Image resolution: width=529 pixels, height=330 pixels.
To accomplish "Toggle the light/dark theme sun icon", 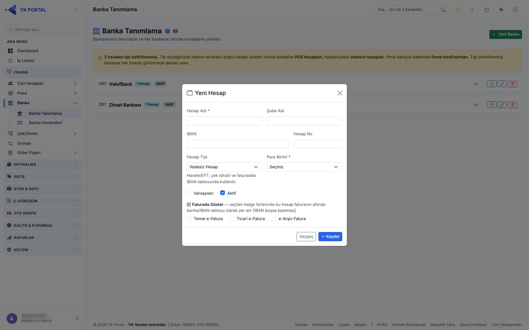I will pos(501,10).
